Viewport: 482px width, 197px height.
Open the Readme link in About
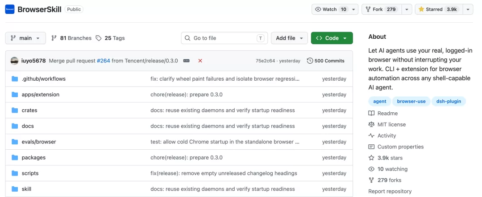pos(383,113)
